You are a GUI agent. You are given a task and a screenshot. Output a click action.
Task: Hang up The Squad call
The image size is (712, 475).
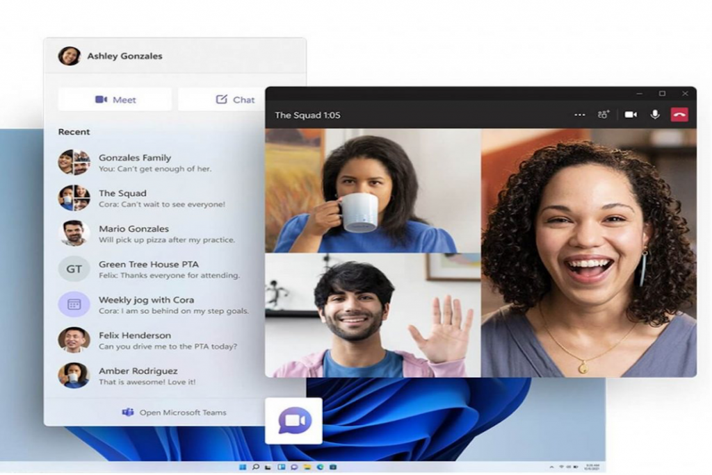coord(679,114)
